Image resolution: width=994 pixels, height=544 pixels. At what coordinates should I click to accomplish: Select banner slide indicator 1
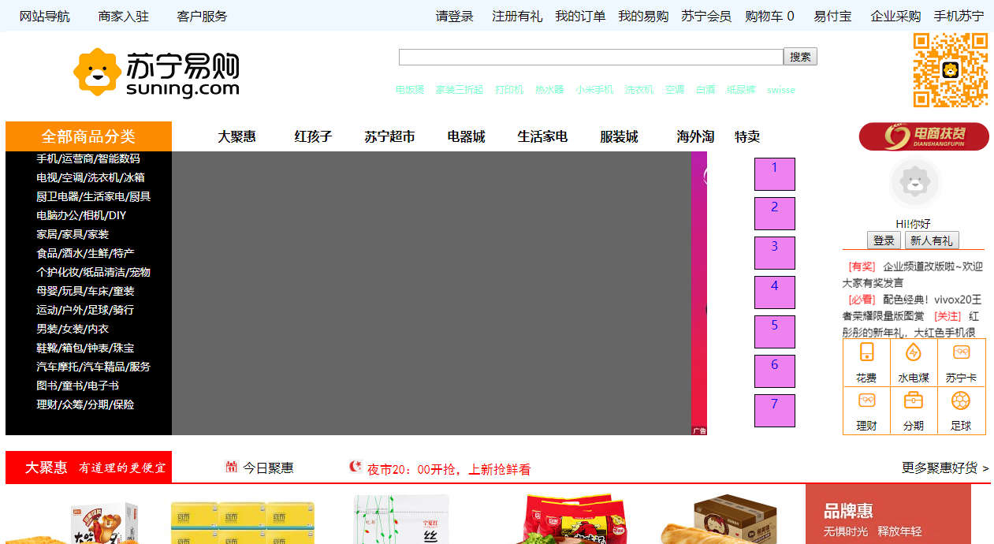pos(775,174)
